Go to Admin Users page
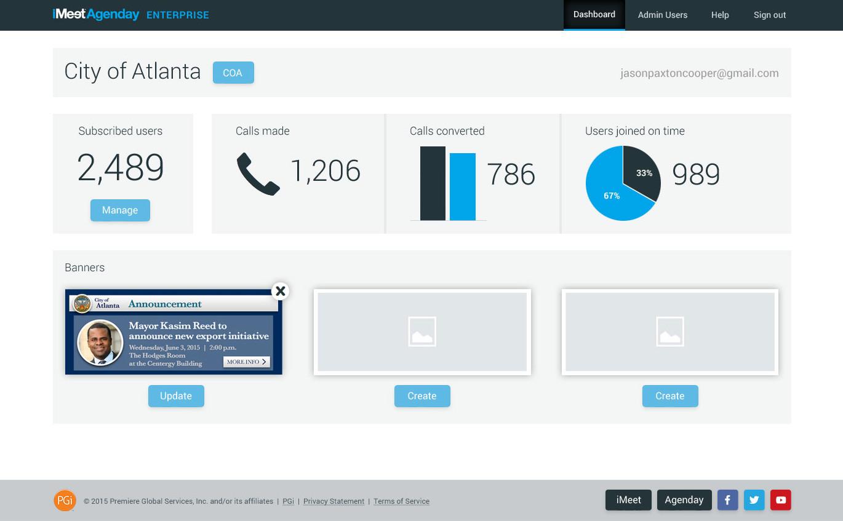843x521 pixels. click(x=662, y=15)
